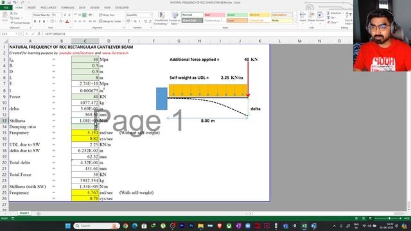Image resolution: width=411 pixels, height=231 pixels.
Task: Adjust the zoom slider in status bar
Action: [x=389, y=218]
